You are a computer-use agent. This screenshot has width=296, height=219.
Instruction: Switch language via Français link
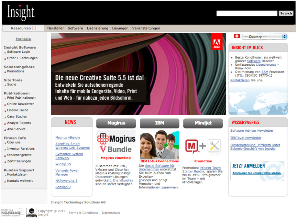pyautogui.click(x=23, y=39)
